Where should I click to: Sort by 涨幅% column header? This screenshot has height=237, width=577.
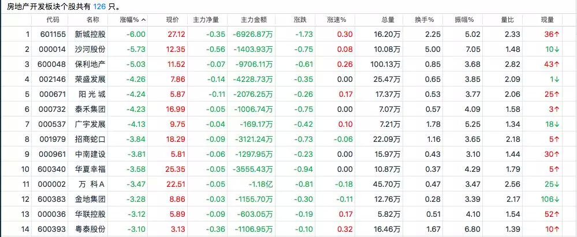(x=132, y=20)
